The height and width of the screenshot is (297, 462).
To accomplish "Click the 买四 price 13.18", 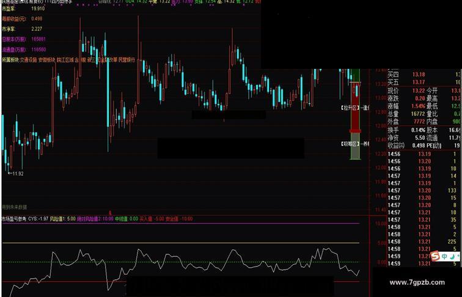I will coord(419,74).
